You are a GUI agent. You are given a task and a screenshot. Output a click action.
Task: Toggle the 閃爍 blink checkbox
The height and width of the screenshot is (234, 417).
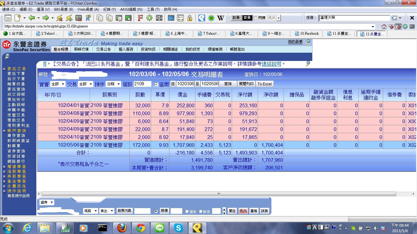pos(256,18)
